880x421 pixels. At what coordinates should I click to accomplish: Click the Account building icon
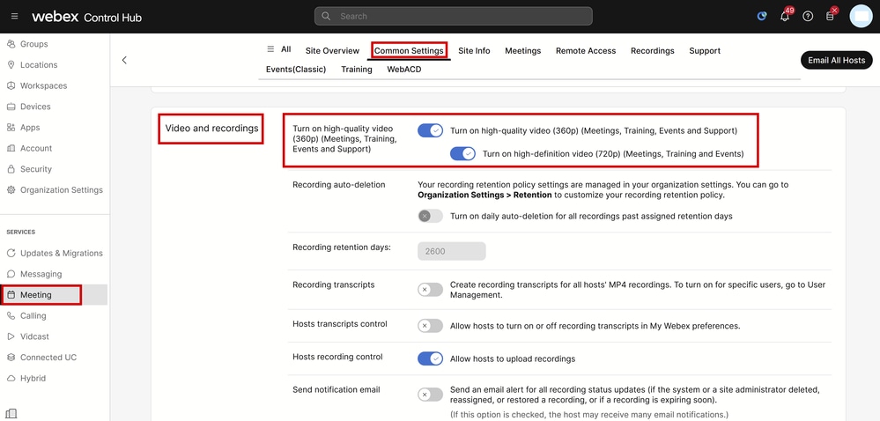[11, 148]
